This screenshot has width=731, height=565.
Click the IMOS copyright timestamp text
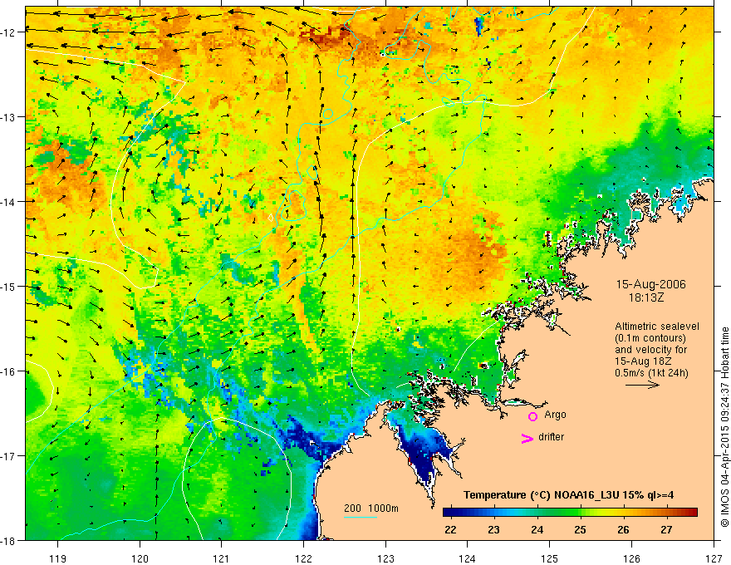pos(724,427)
